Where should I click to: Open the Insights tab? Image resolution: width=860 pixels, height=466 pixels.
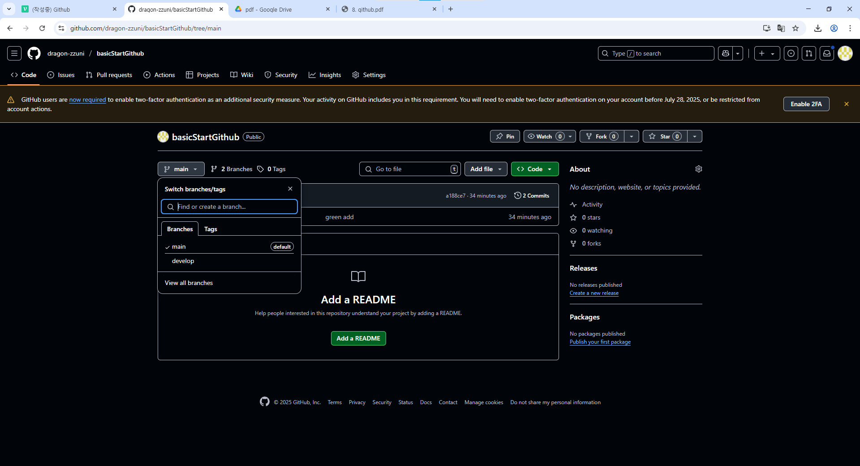pyautogui.click(x=325, y=75)
